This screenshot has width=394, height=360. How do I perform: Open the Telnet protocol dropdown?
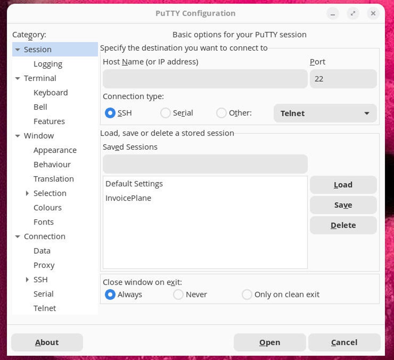[x=325, y=113]
